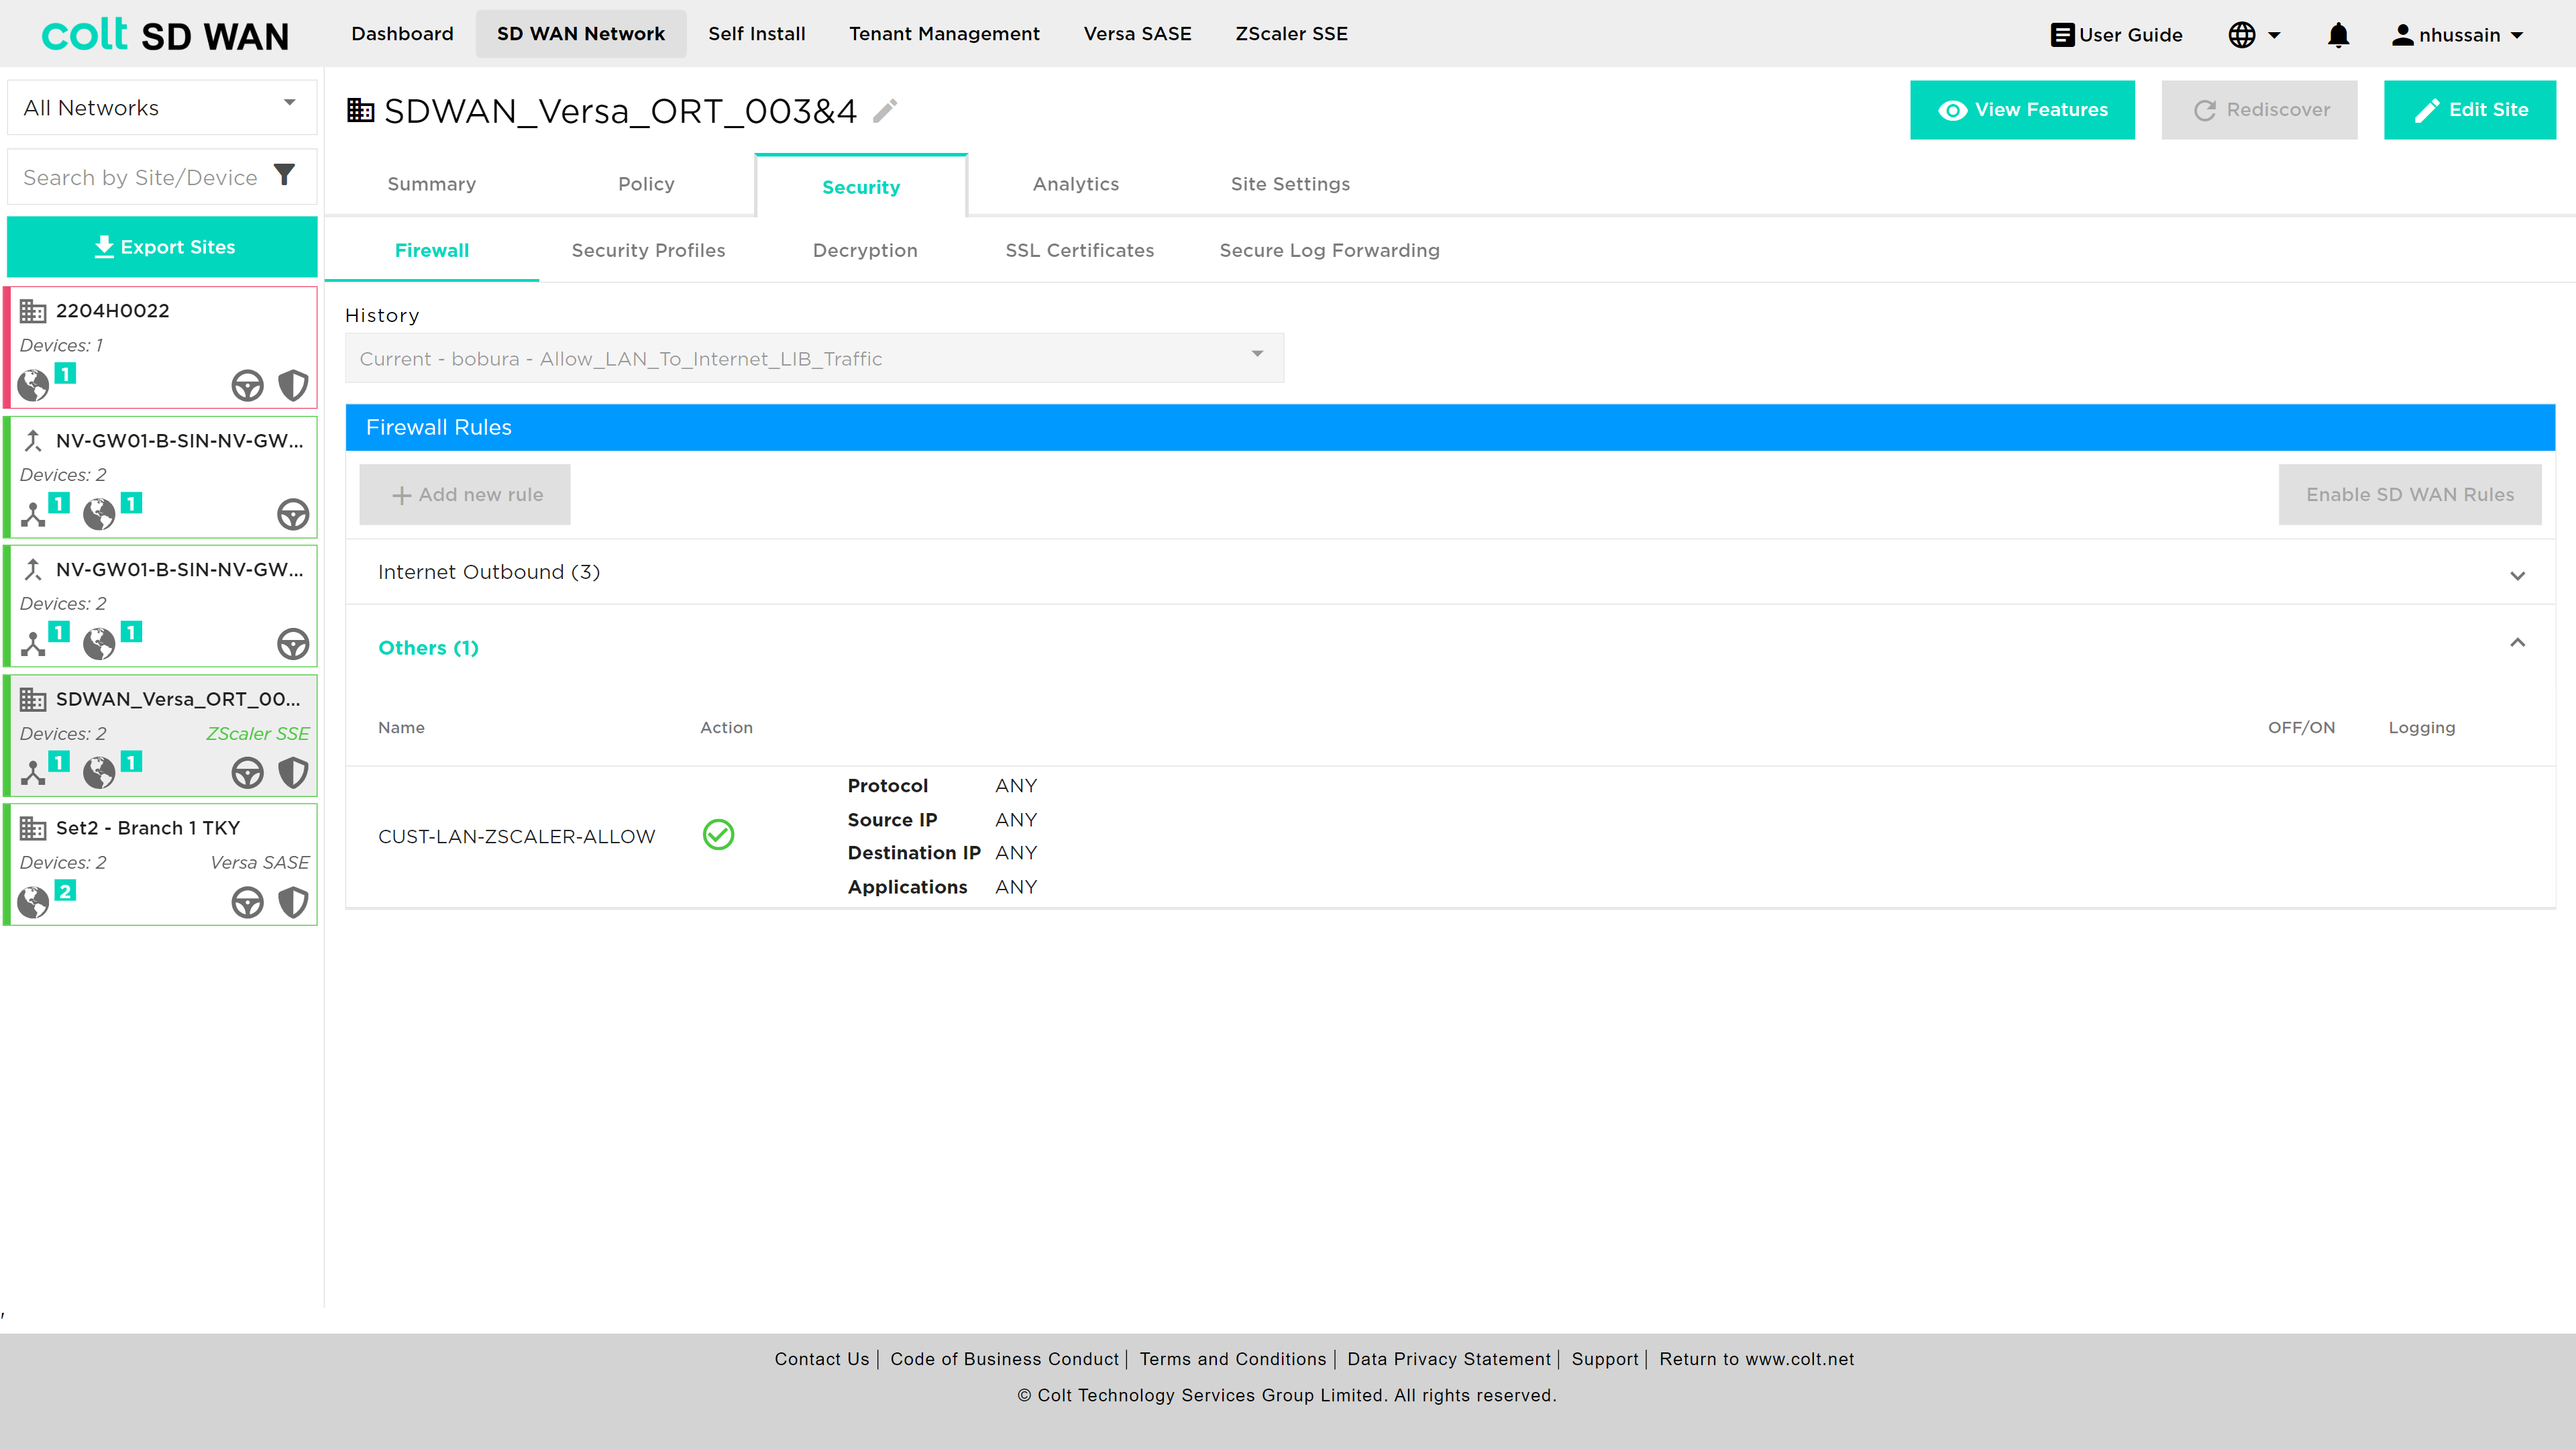Click the green allow checkmark for CUST-LAN-ZSCALER-ALLOW
This screenshot has height=1449, width=2576.
[x=718, y=835]
